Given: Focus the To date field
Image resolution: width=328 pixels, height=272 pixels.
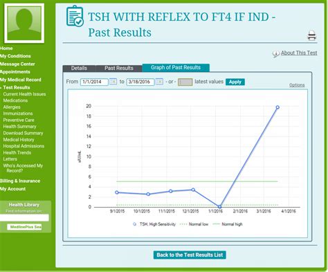Looking at the screenshot, I should [140, 82].
